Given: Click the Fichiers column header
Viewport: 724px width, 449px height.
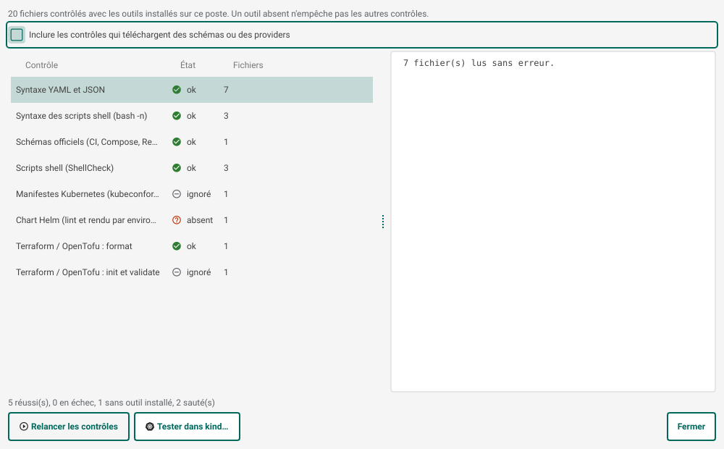Looking at the screenshot, I should point(248,65).
